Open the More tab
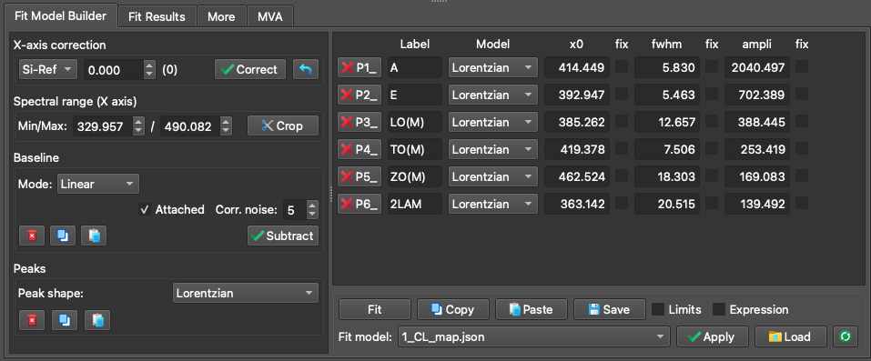 (x=221, y=16)
